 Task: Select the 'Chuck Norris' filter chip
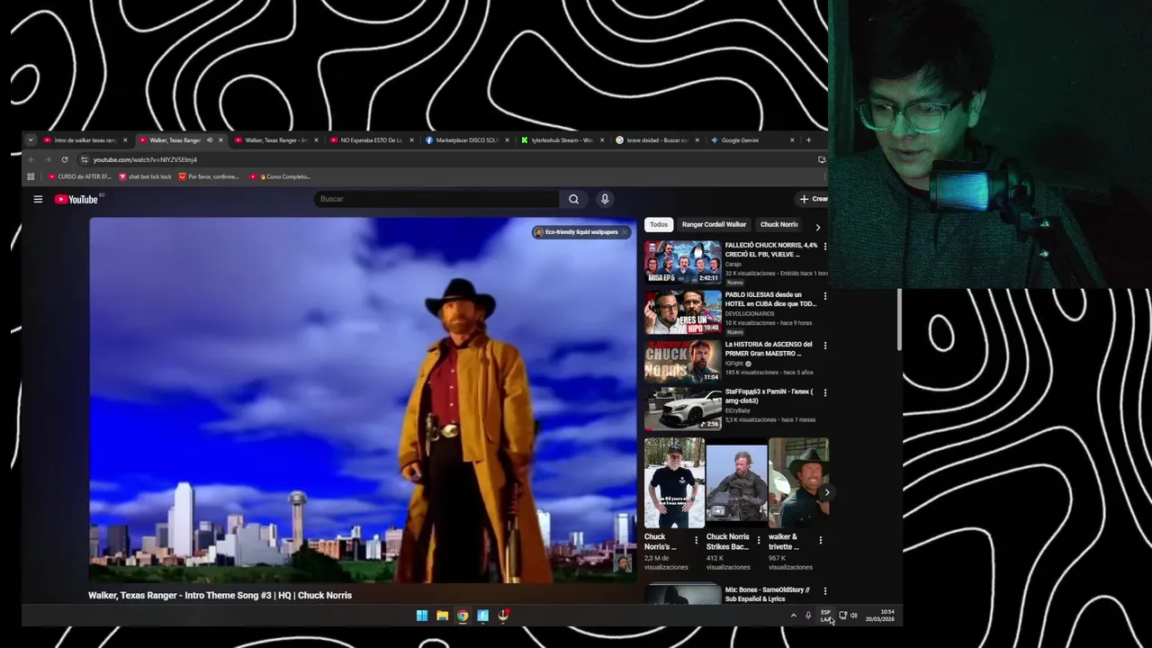(778, 224)
